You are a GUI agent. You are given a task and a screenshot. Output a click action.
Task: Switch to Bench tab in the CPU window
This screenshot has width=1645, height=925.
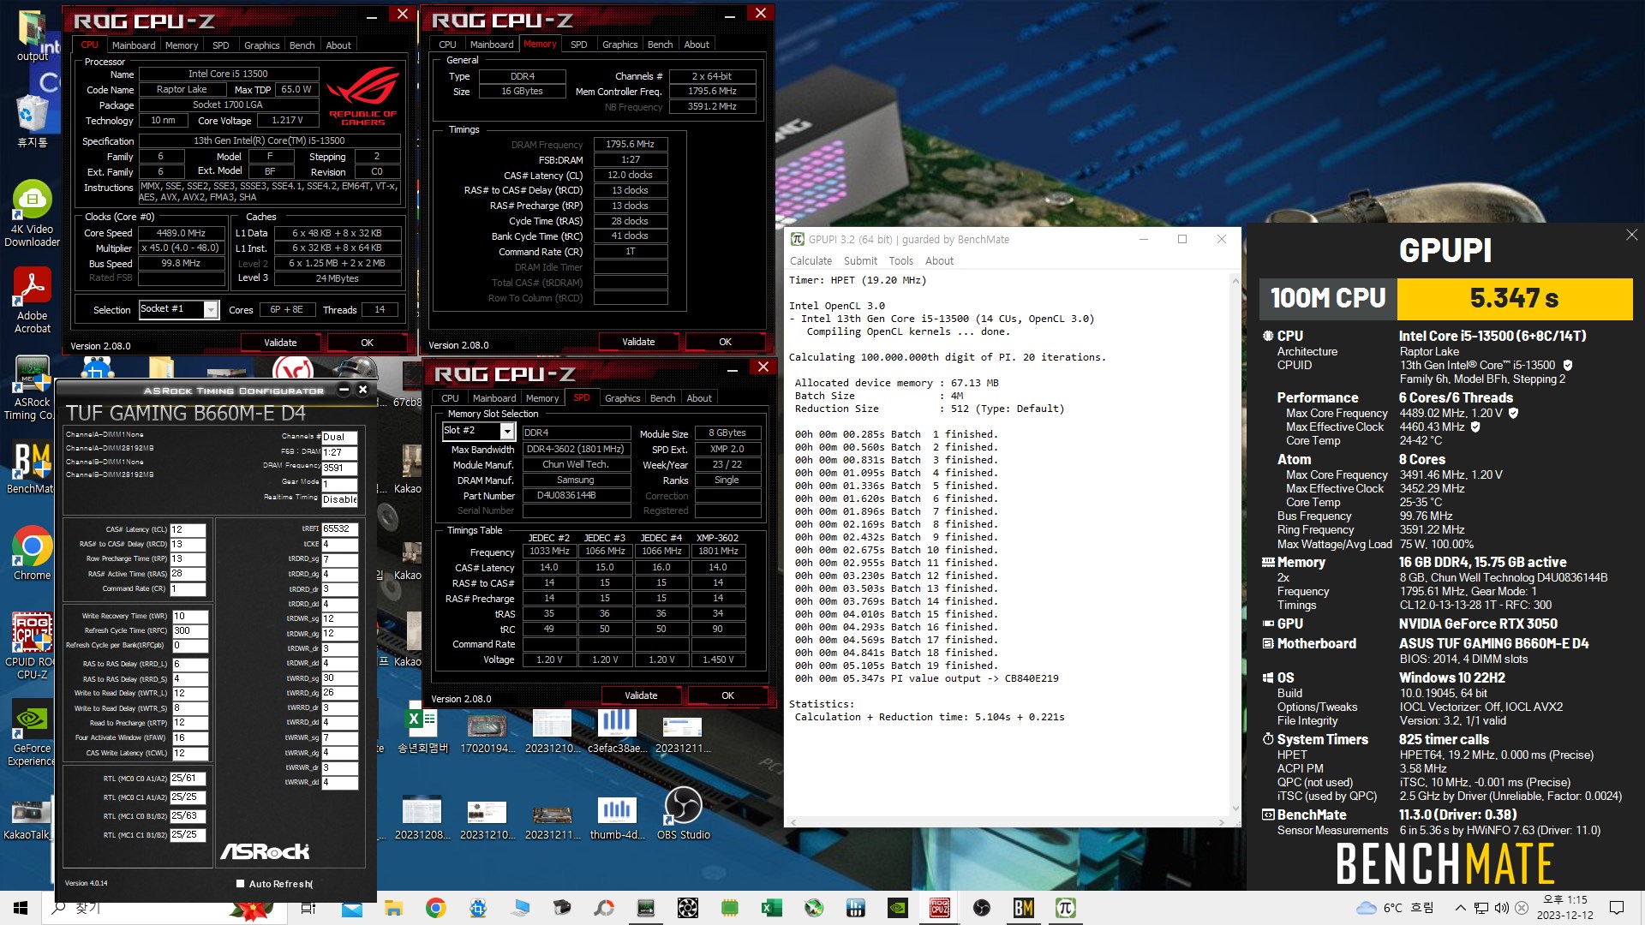tap(302, 45)
